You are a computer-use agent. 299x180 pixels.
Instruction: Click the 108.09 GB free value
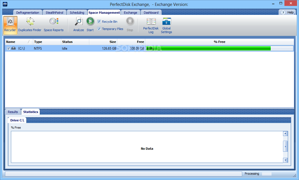pyautogui.click(x=137, y=49)
